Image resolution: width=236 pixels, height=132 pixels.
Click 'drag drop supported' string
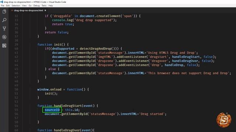[x=94, y=20]
